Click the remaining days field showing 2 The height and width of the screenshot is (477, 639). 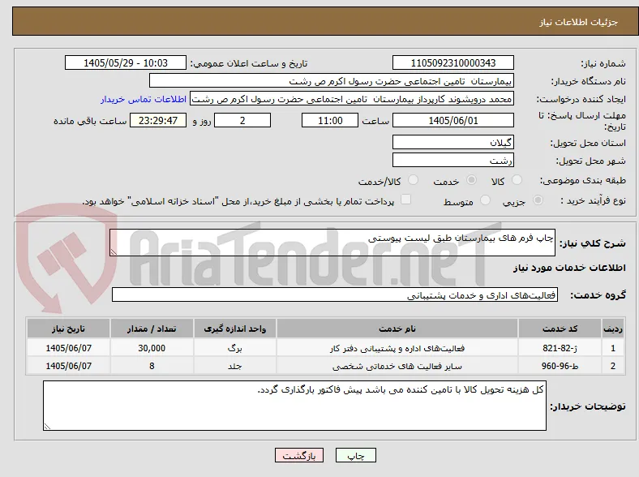point(242,120)
